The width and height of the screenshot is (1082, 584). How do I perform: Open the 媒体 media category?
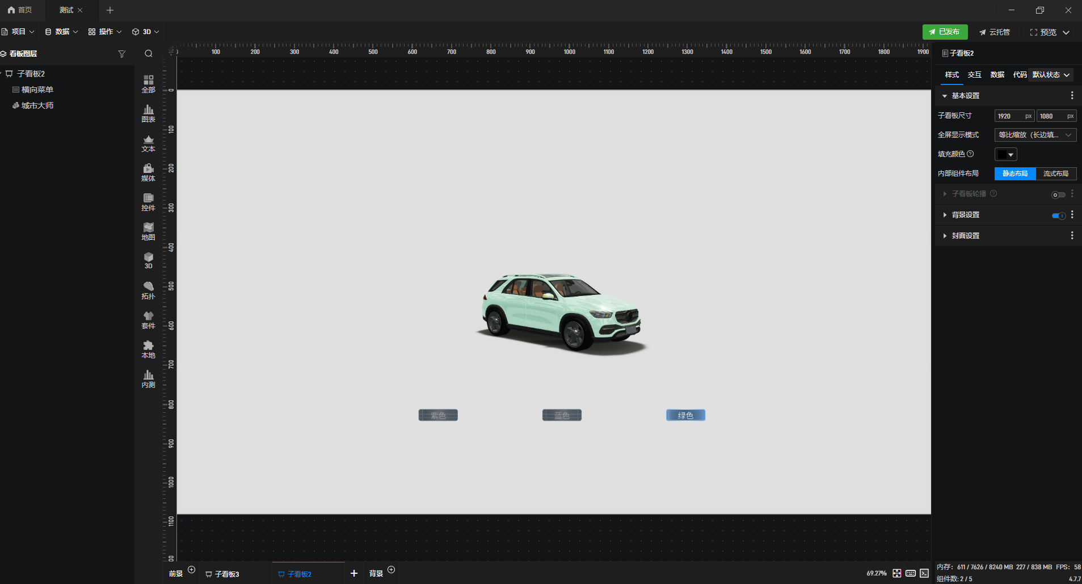[148, 172]
